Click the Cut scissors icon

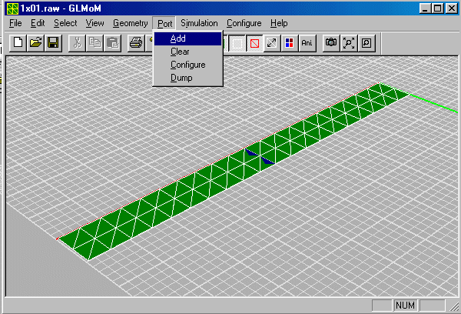(78, 43)
